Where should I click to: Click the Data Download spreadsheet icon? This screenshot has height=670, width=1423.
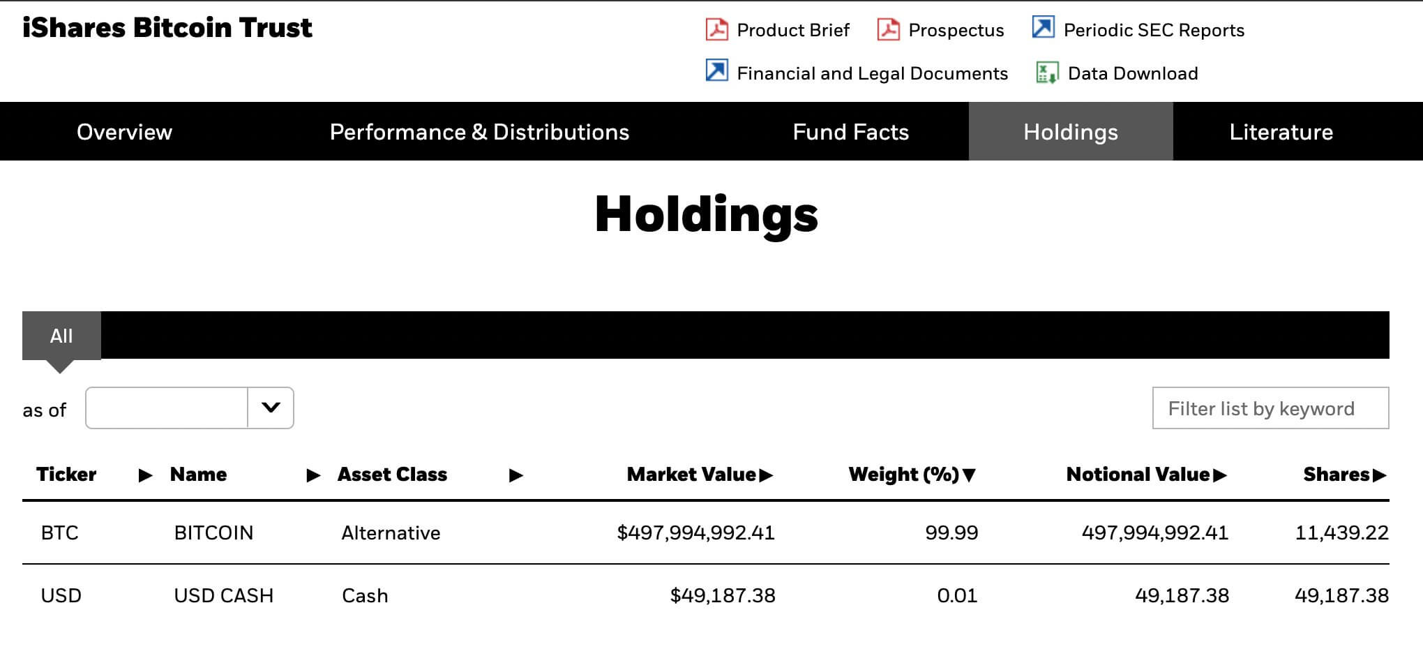coord(1046,72)
